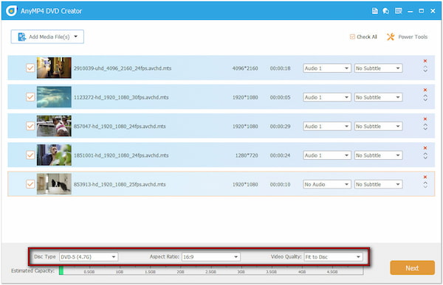
Task: Click the add file icon beside Add Media File(s)
Action: point(21,37)
